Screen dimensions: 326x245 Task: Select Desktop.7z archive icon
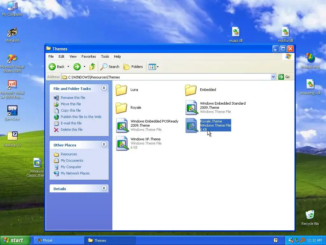(12, 139)
